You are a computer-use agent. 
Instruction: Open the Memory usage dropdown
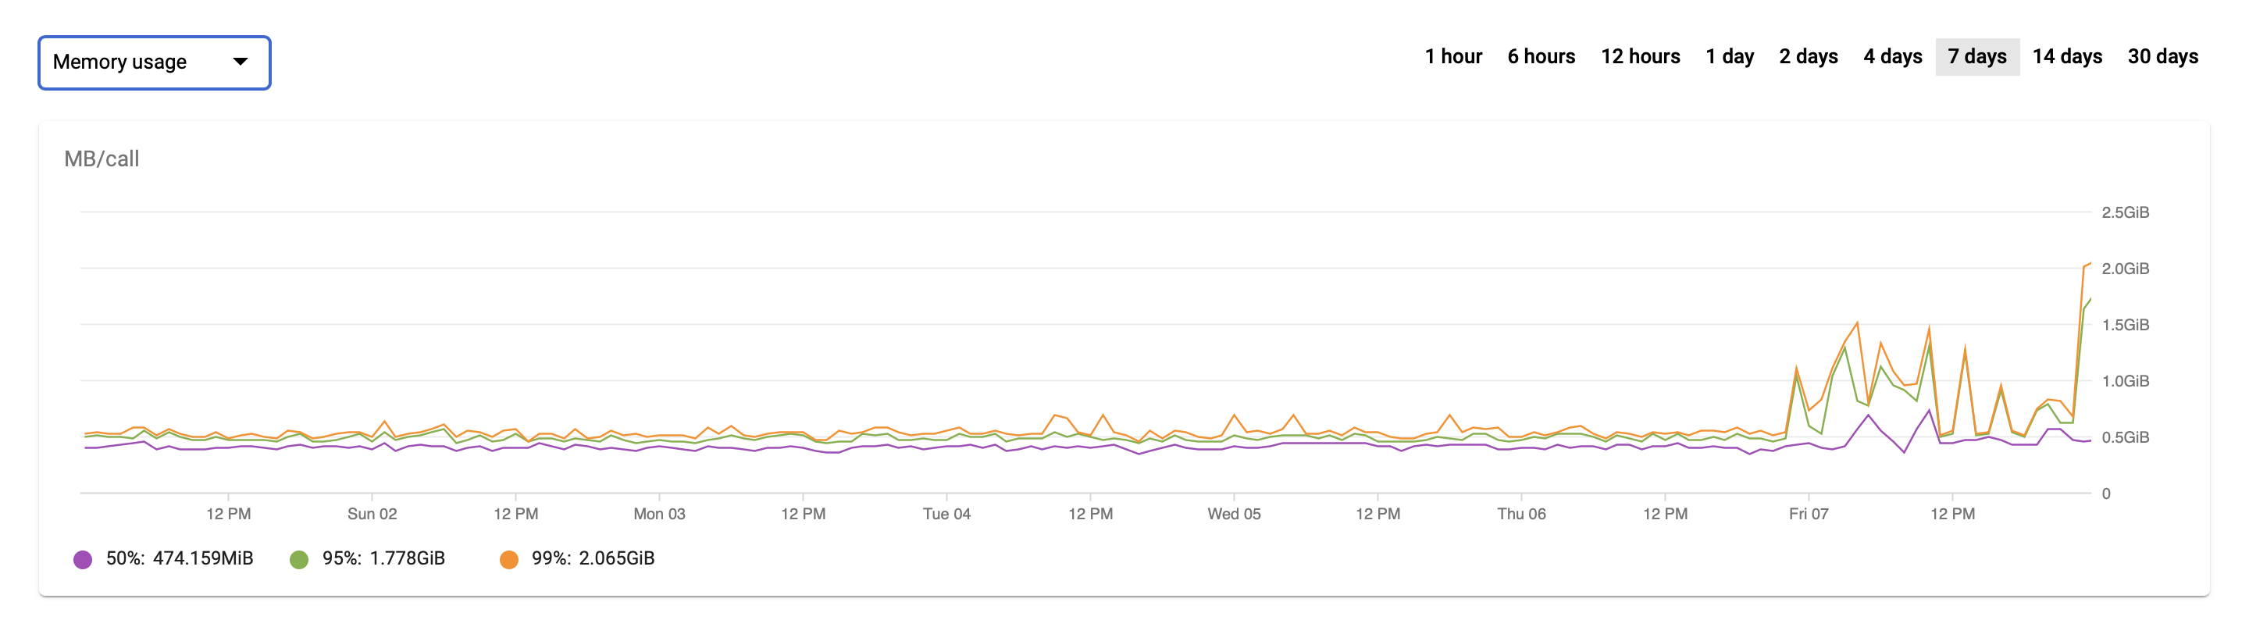154,62
